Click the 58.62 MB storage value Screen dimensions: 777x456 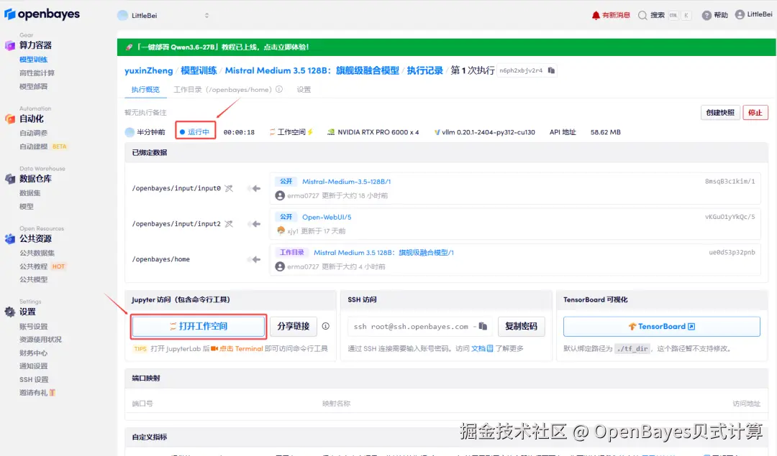(605, 133)
